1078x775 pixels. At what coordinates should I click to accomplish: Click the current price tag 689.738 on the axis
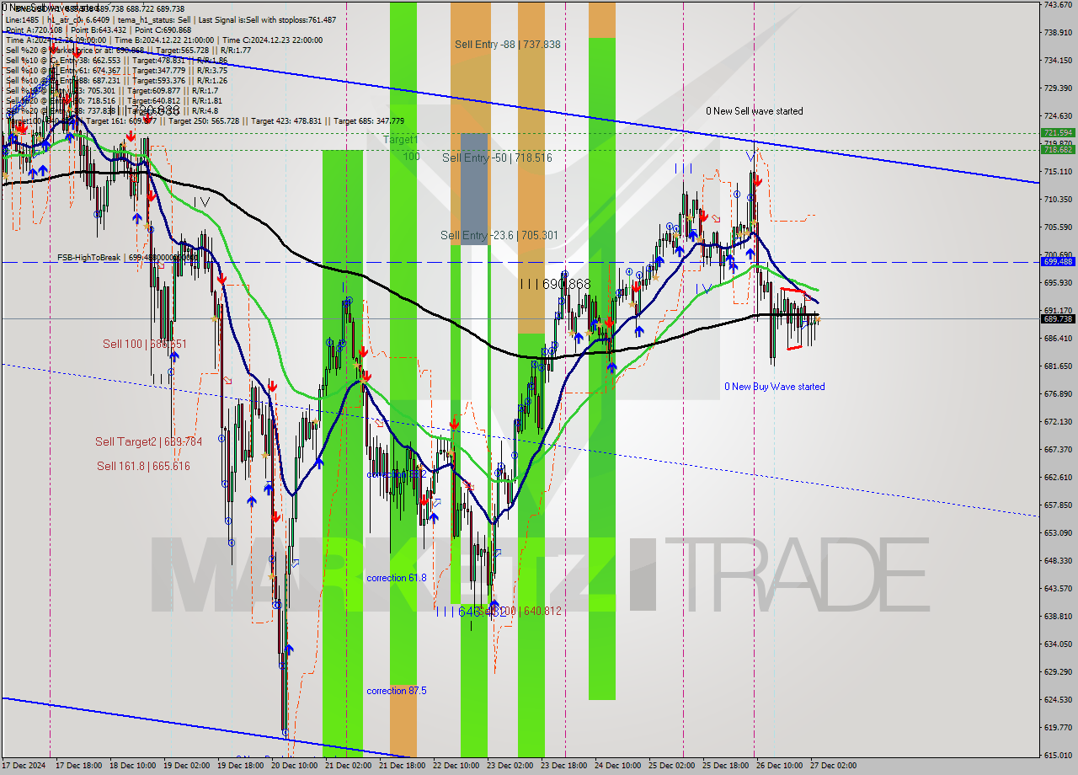coord(1058,319)
